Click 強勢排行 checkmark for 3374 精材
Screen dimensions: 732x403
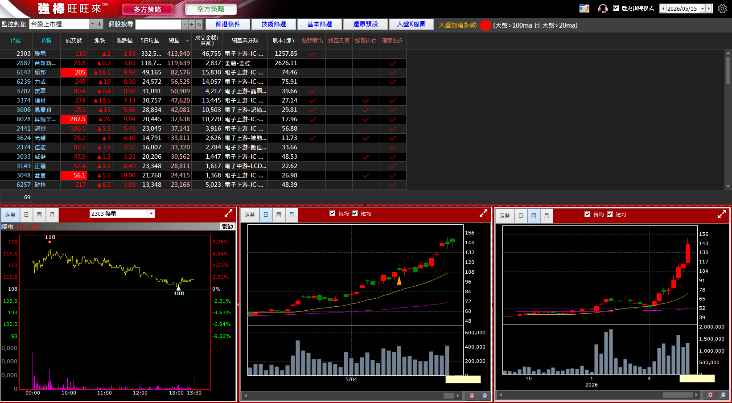click(x=366, y=101)
